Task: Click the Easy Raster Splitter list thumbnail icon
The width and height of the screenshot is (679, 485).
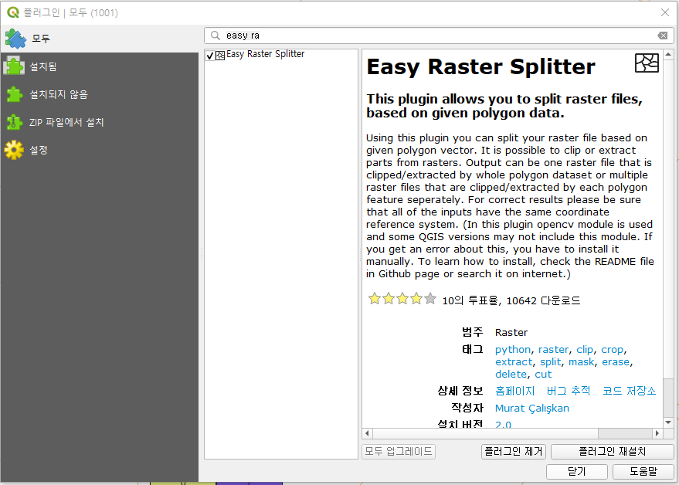Action: (222, 54)
